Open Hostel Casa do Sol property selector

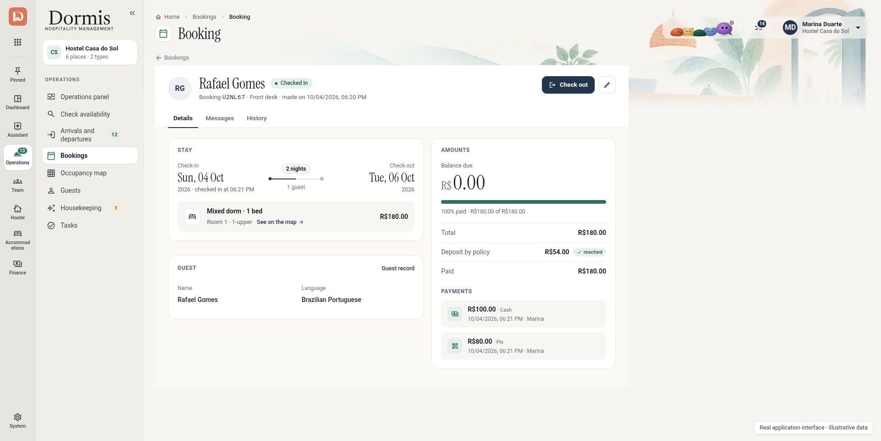tap(90, 52)
